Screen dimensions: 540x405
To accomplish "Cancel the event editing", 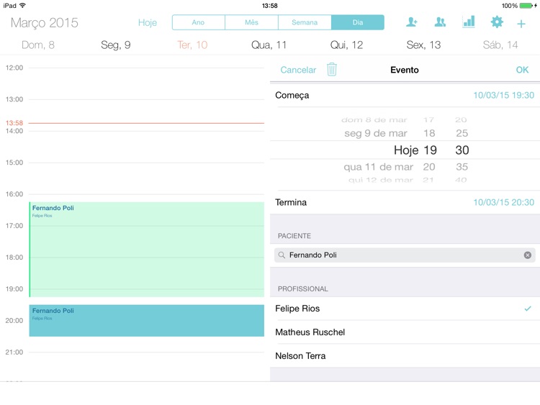I will tap(298, 70).
